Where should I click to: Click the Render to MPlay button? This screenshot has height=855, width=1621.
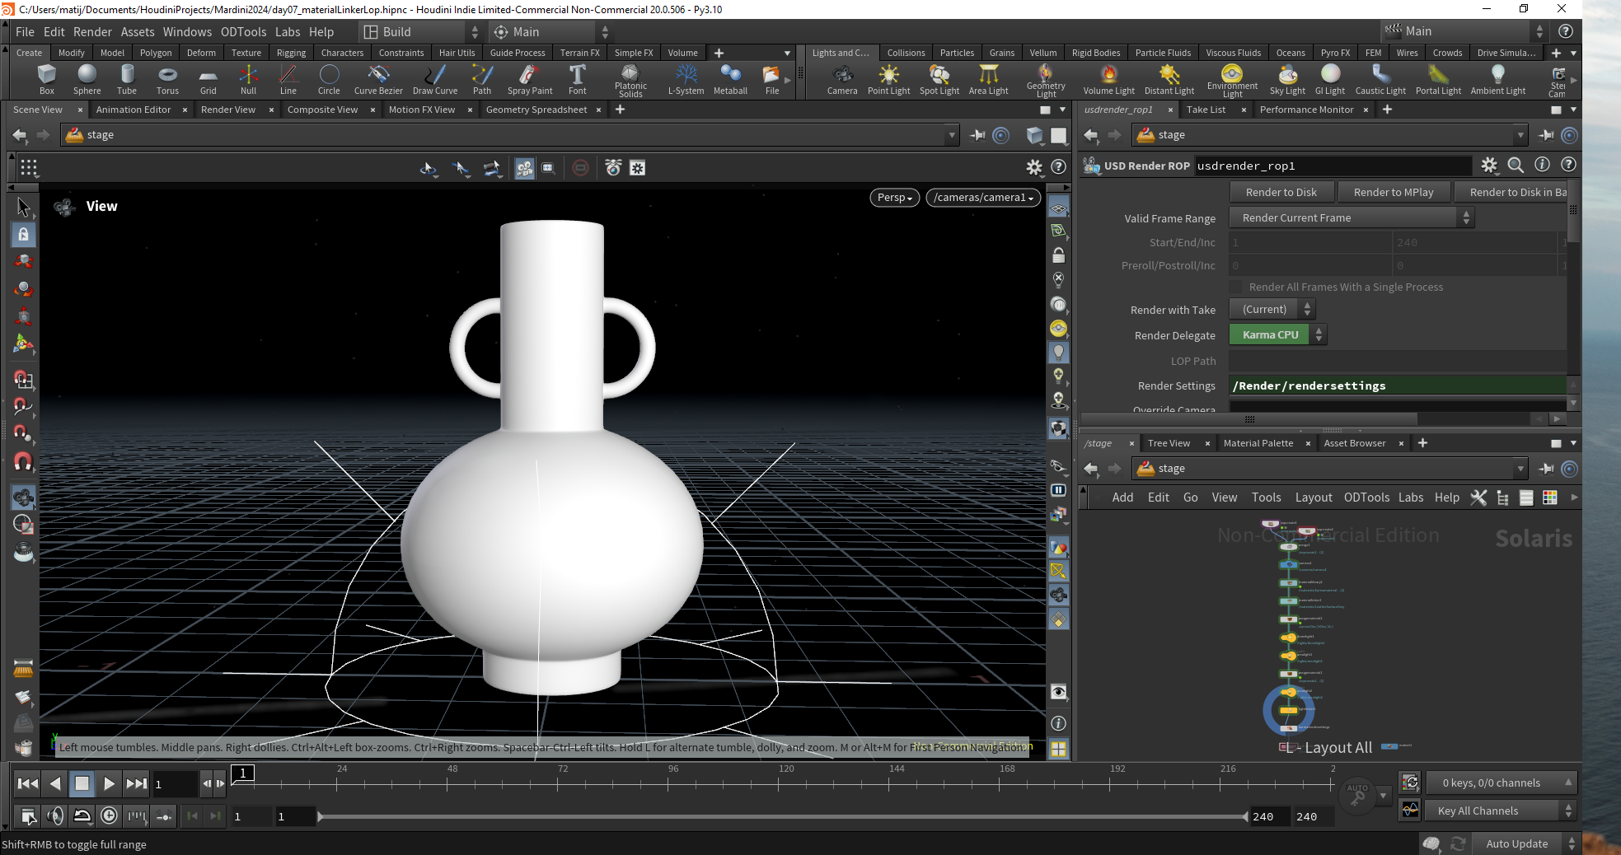pos(1393,192)
